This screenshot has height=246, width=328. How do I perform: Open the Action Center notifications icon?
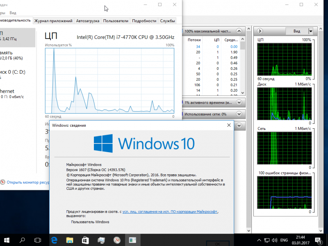(x=318, y=240)
